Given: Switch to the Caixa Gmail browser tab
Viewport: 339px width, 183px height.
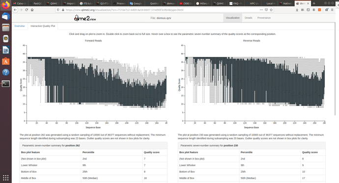Looking at the screenshot, I should tap(20, 3).
